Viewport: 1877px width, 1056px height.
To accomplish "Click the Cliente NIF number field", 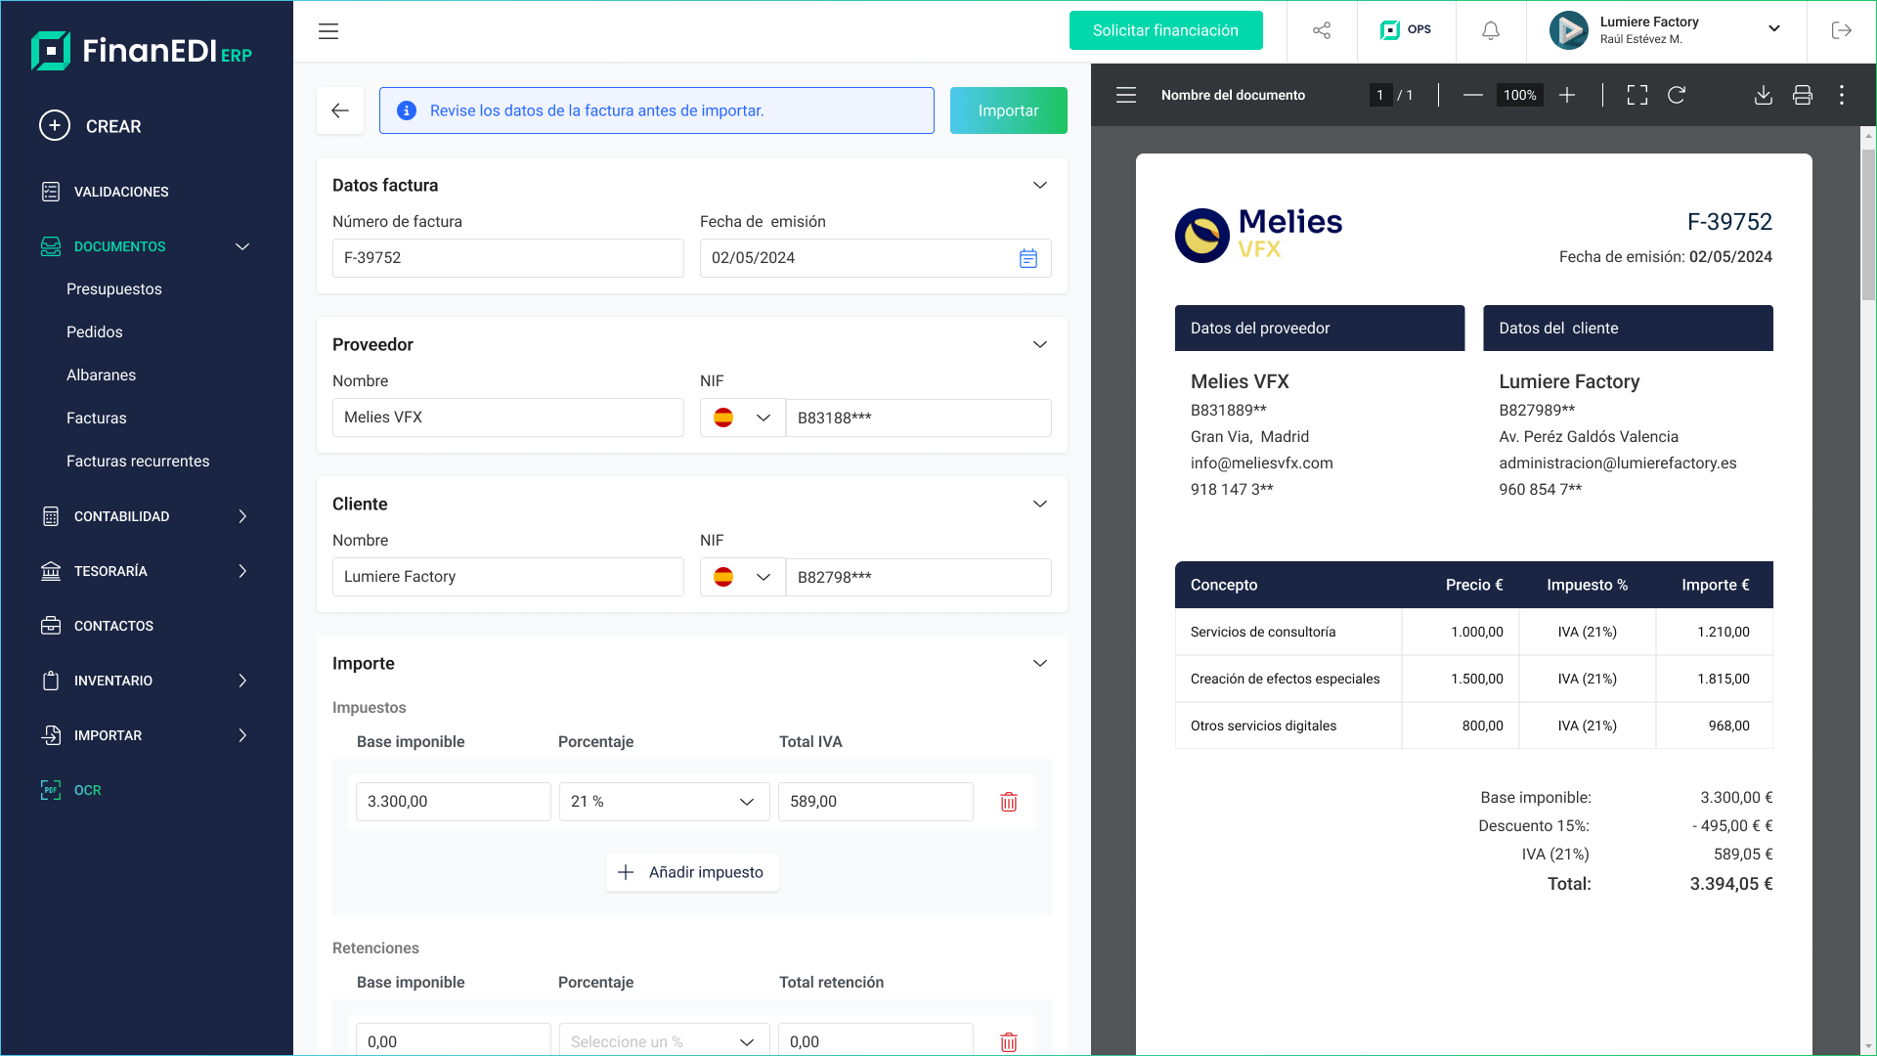I will [919, 577].
